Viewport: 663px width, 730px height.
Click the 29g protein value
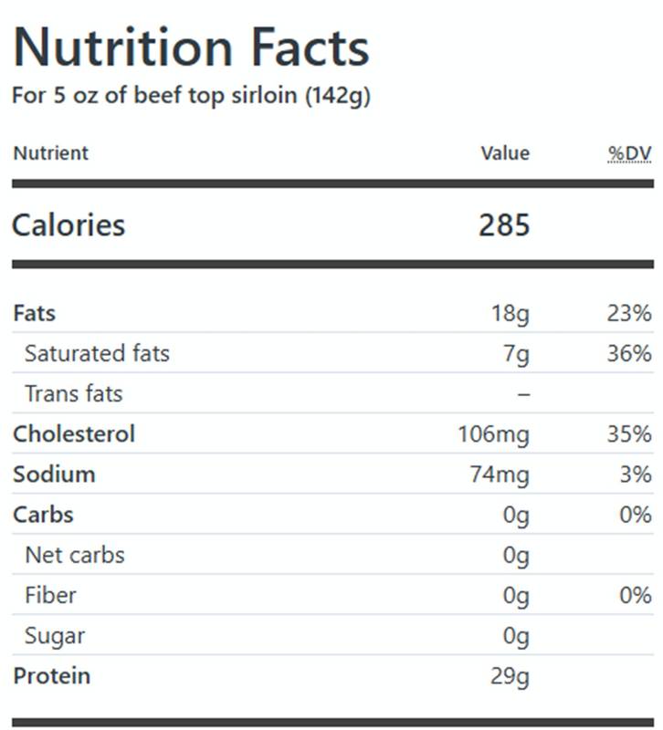coord(510,676)
